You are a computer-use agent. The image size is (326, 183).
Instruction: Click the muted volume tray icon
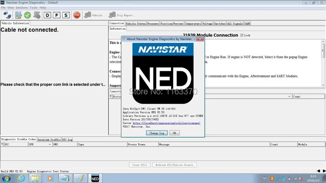(x=301, y=178)
